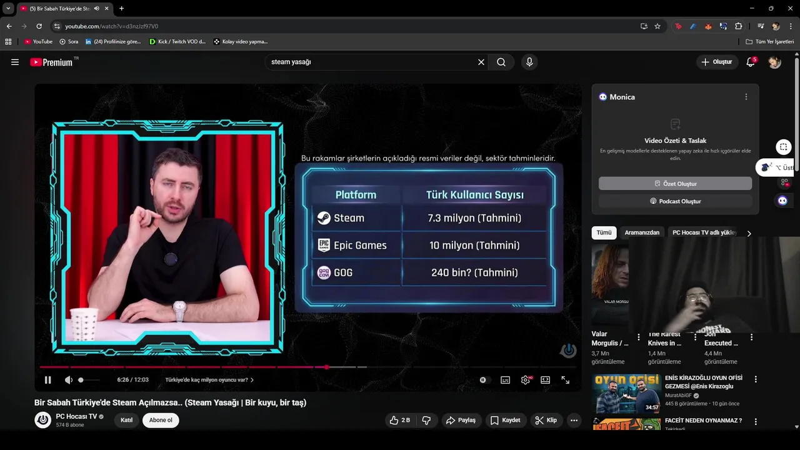Open the Enis Kirazoğlu Oyun Ofisi thumbnail

tap(626, 394)
